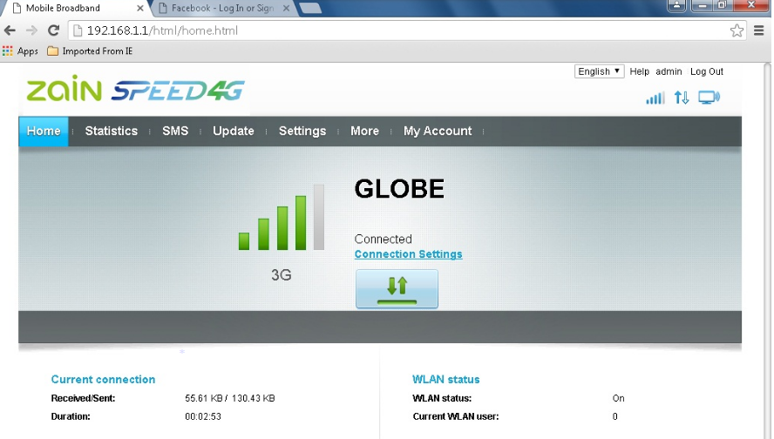Open the Chrome hamburger menu

coord(758,30)
